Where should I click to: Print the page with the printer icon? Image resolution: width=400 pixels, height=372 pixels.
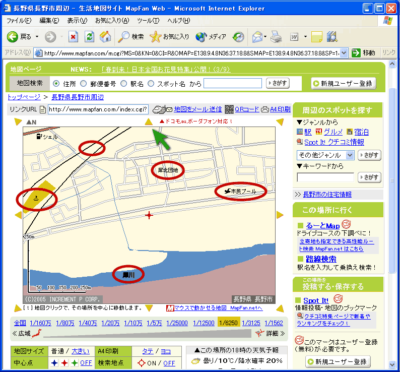[x=276, y=37]
